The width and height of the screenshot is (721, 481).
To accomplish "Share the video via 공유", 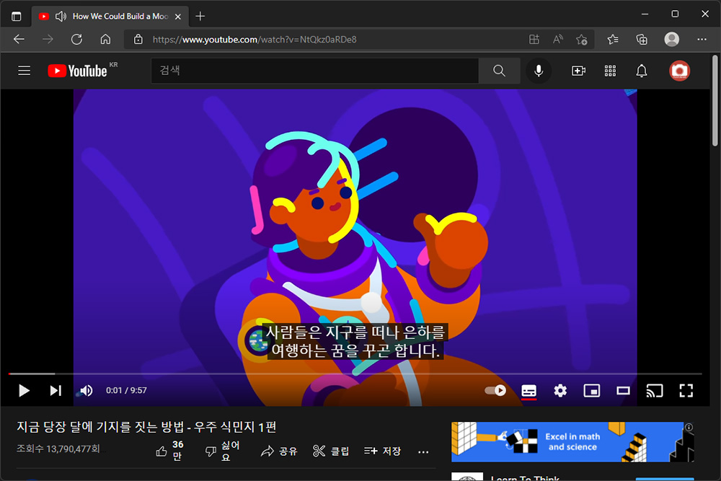I will (279, 451).
